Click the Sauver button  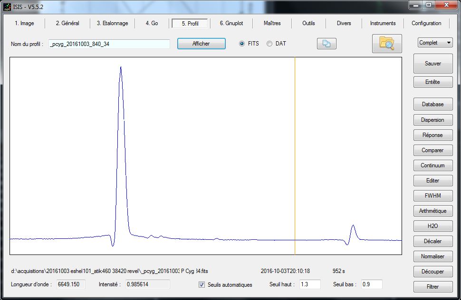click(432, 64)
